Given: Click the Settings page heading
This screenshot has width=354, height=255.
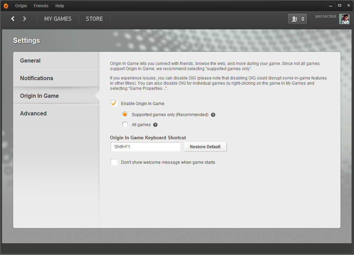Looking at the screenshot, I should click(x=27, y=40).
